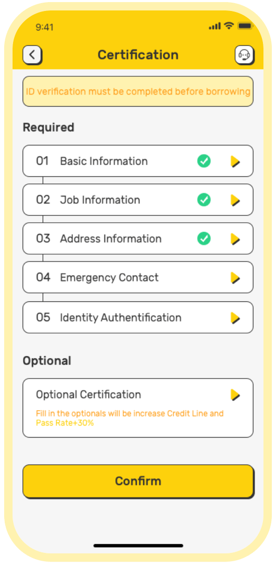Expand Identity Authentification via its arrow
Viewport: 276px width, 568px height.
tap(235, 318)
